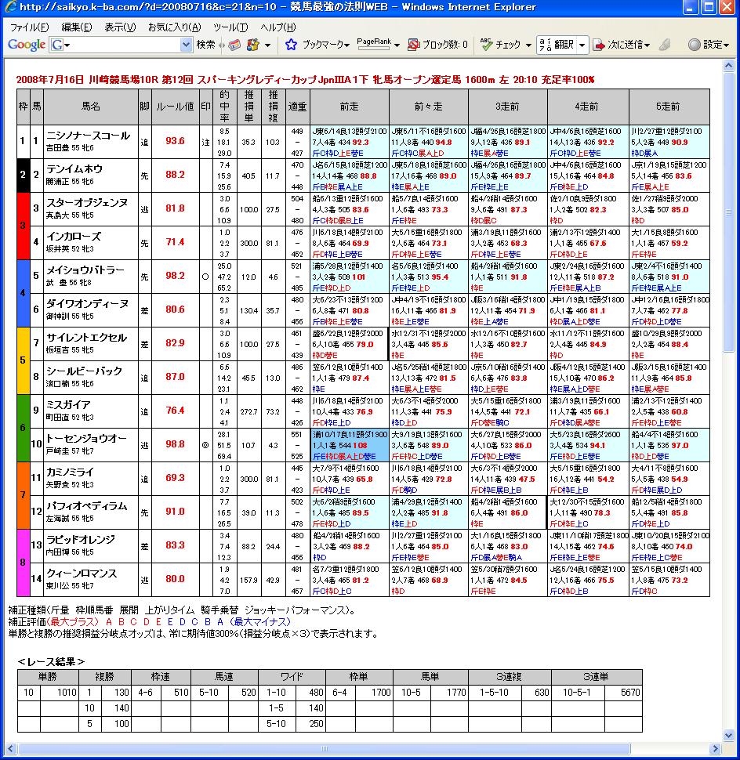The height and width of the screenshot is (760, 740).
Task: Click the news/cards icon next to 検索
Action: click(x=234, y=45)
